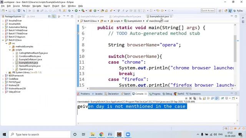Viewport: 246px width, 138px height.
Task: Click the Collapse All icon in Package Explorer
Action: coord(50,16)
